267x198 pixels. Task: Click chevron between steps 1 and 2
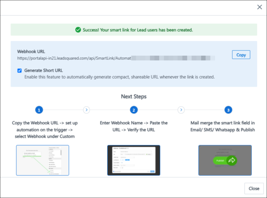(87, 110)
